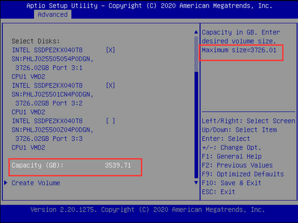The height and width of the screenshot is (223, 298).
Task: Click the vertical scrollbar thumb
Action: pyautogui.click(x=196, y=124)
